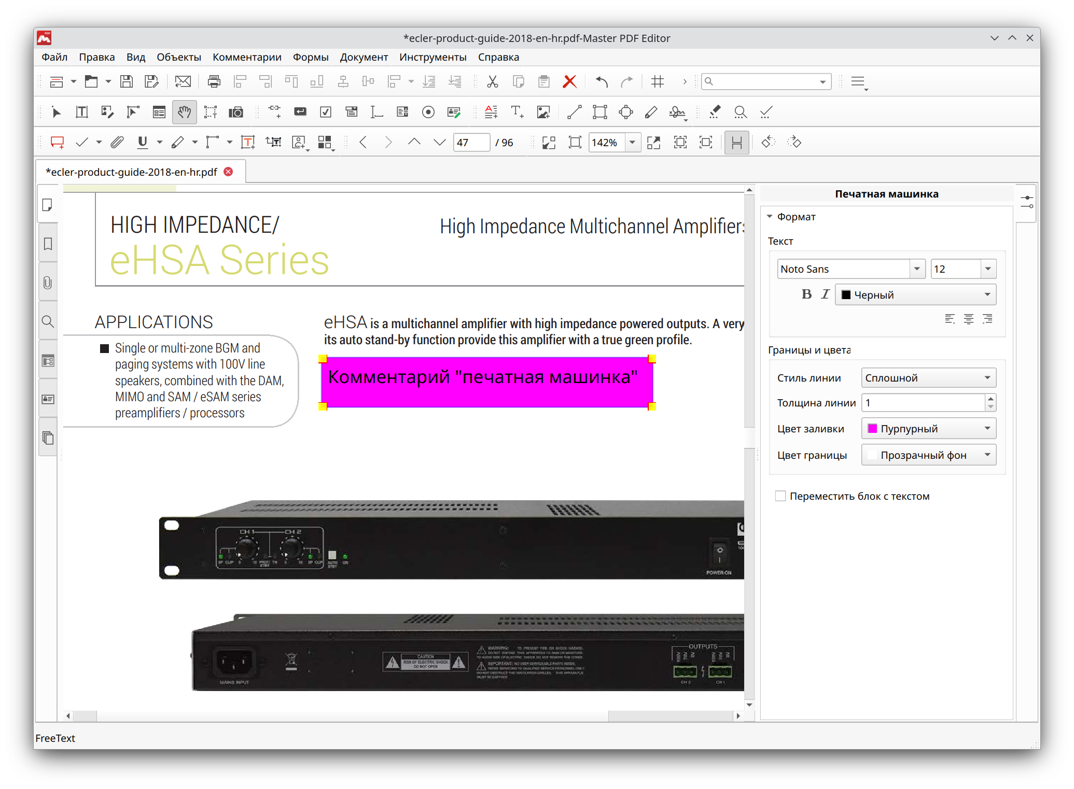The height and width of the screenshot is (789, 1074).
Task: Enable 'Переместить блок с текстом' checkbox
Action: coord(780,496)
